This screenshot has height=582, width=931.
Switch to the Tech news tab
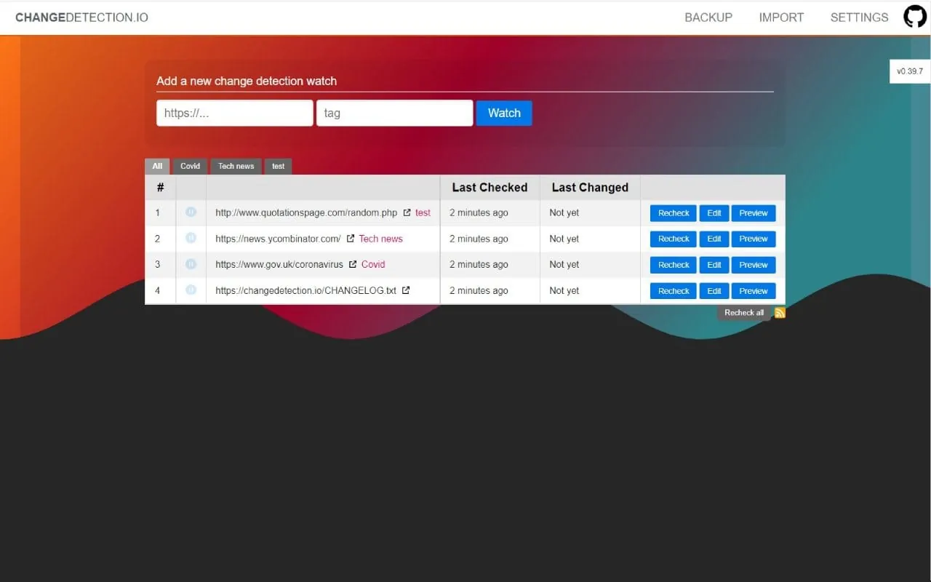pyautogui.click(x=236, y=167)
